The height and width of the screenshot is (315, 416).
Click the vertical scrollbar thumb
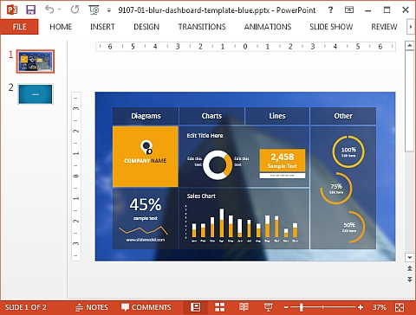409,101
